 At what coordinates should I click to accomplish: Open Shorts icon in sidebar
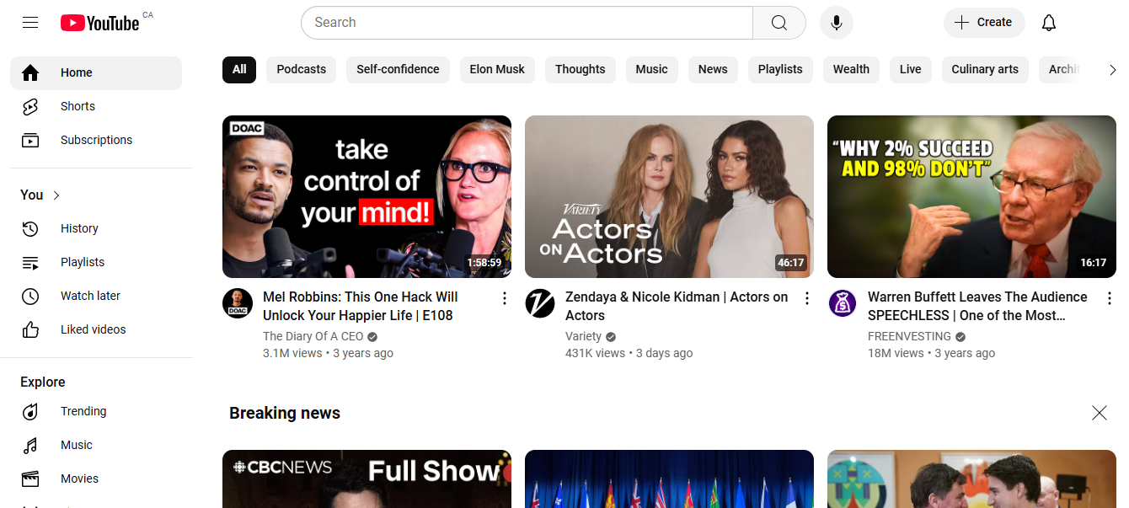tap(30, 107)
